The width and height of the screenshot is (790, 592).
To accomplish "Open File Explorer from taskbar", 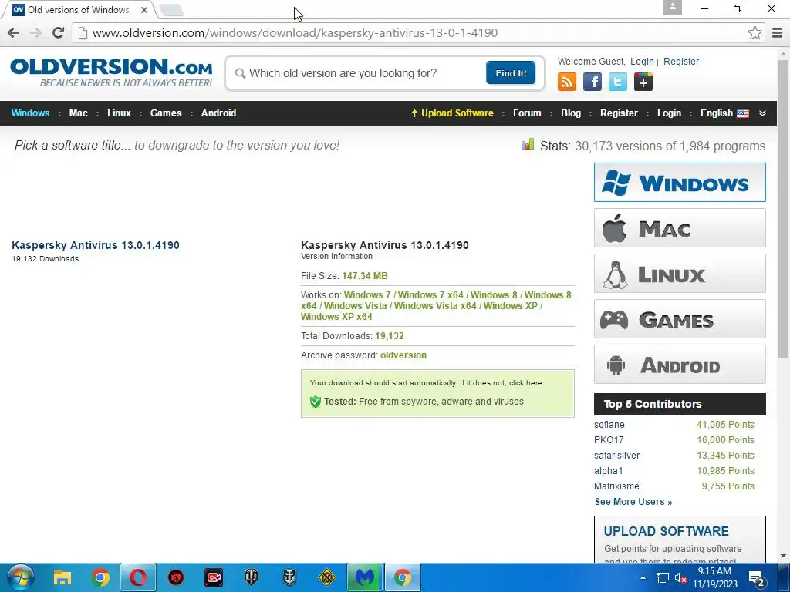I will [62, 577].
